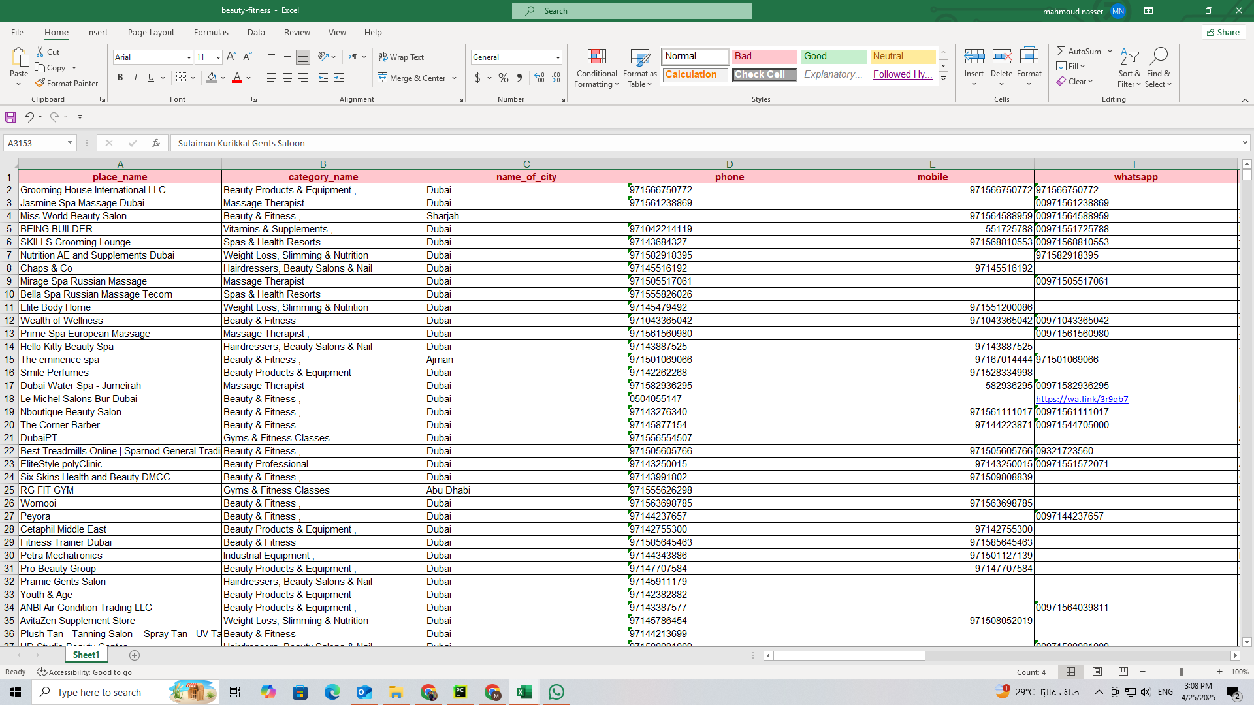Open the wa.link hyperlink in cell F18
The image size is (1254, 705).
coord(1082,399)
